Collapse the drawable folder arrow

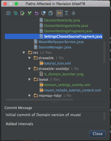[29, 58]
